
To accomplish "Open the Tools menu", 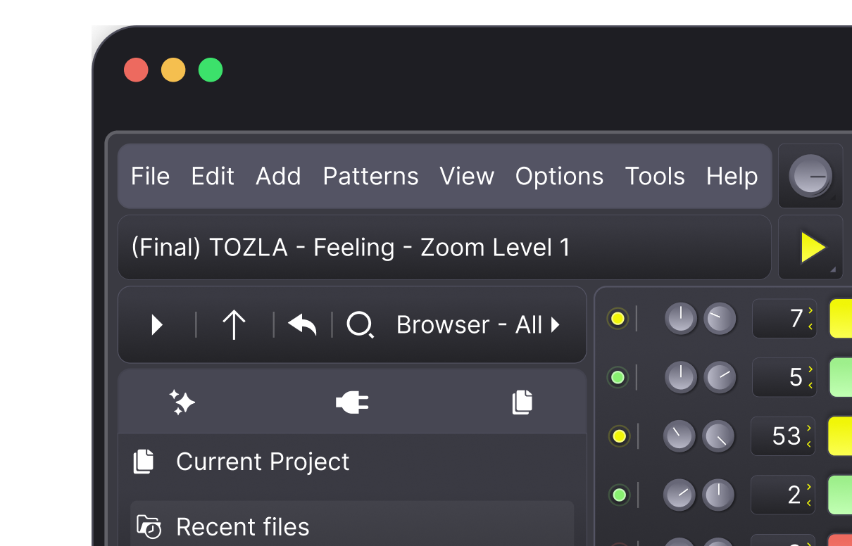I will 654,176.
